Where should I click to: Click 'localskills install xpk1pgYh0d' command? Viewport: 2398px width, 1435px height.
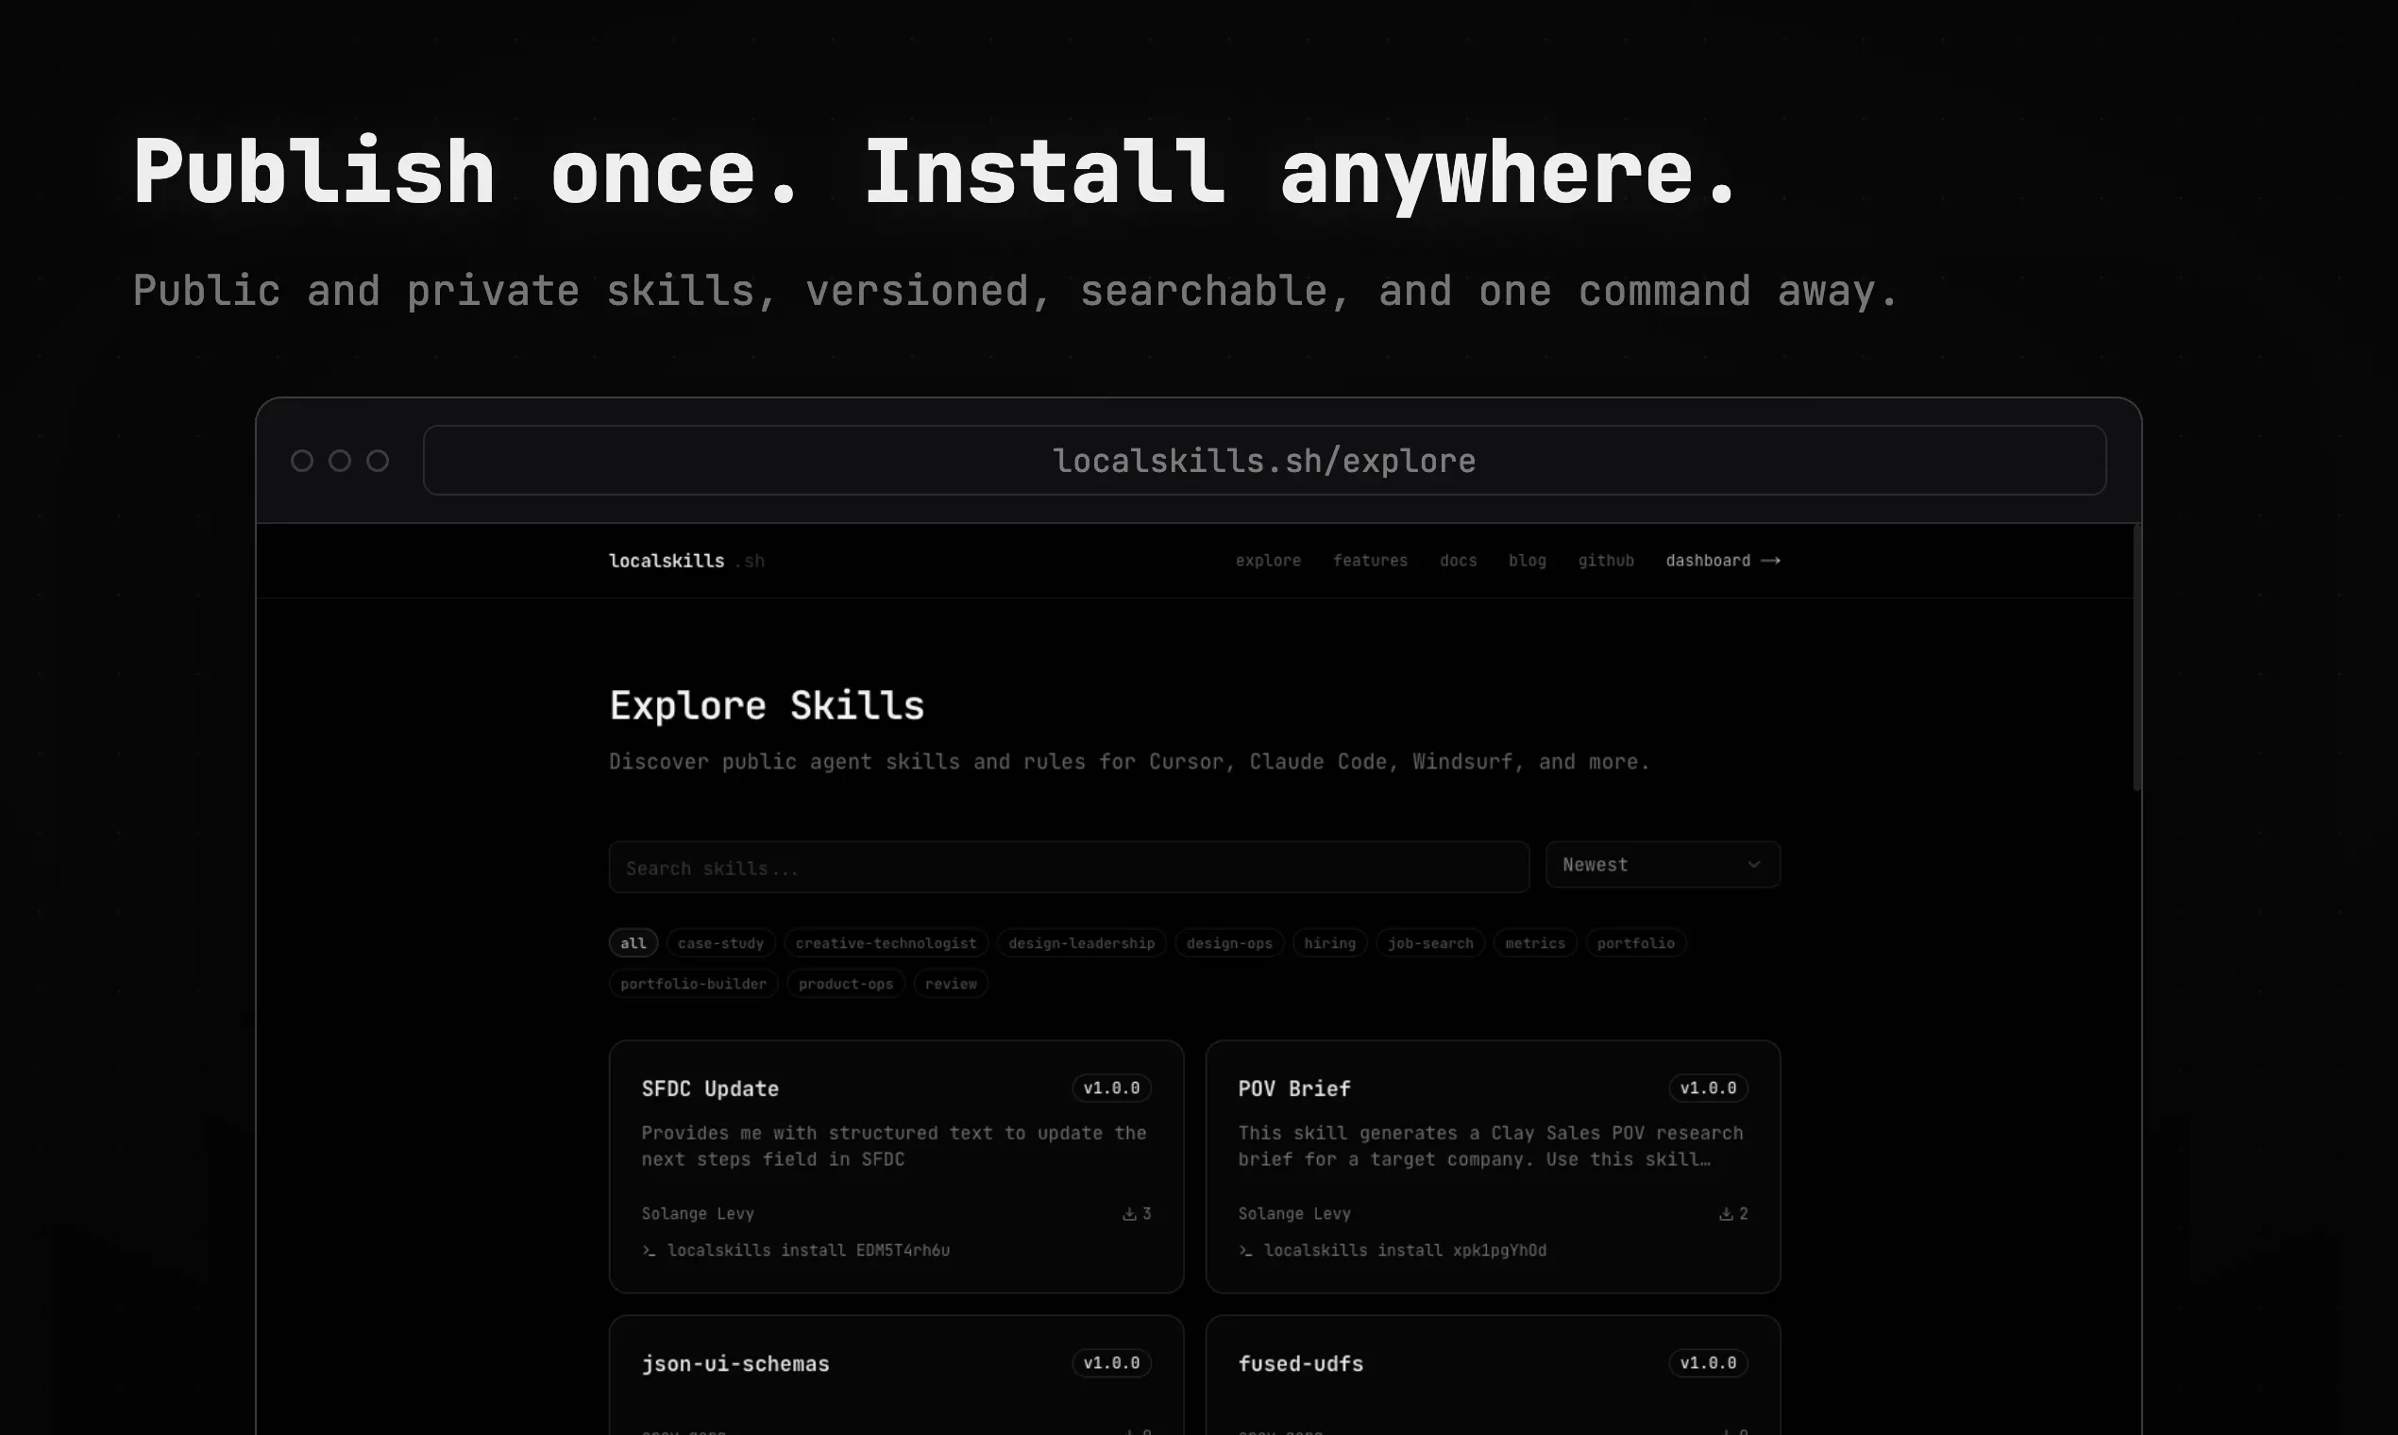click(1405, 1250)
